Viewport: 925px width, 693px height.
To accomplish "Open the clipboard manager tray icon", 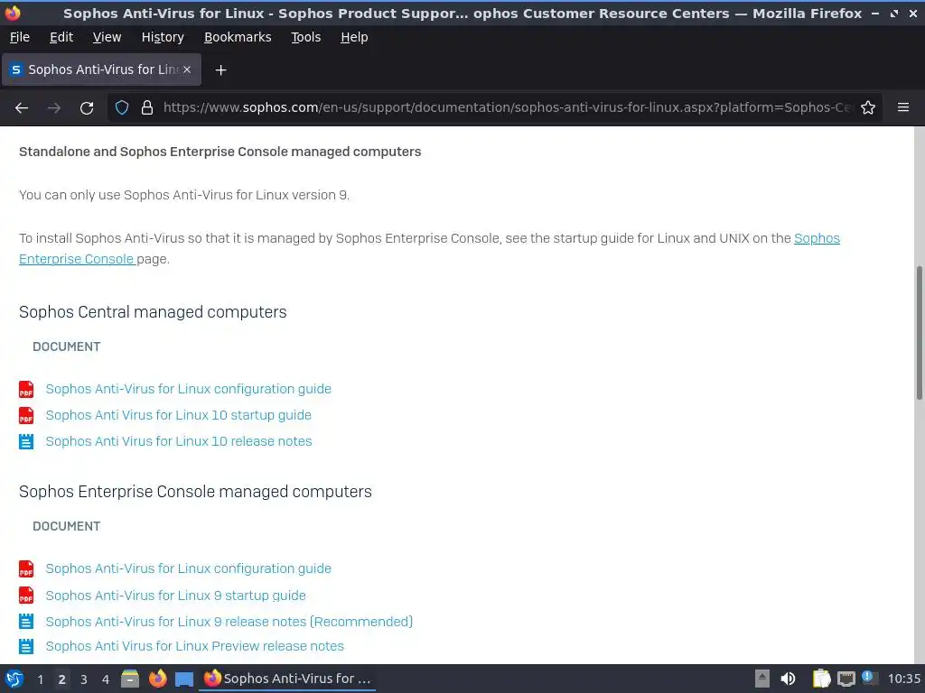I will pos(821,679).
